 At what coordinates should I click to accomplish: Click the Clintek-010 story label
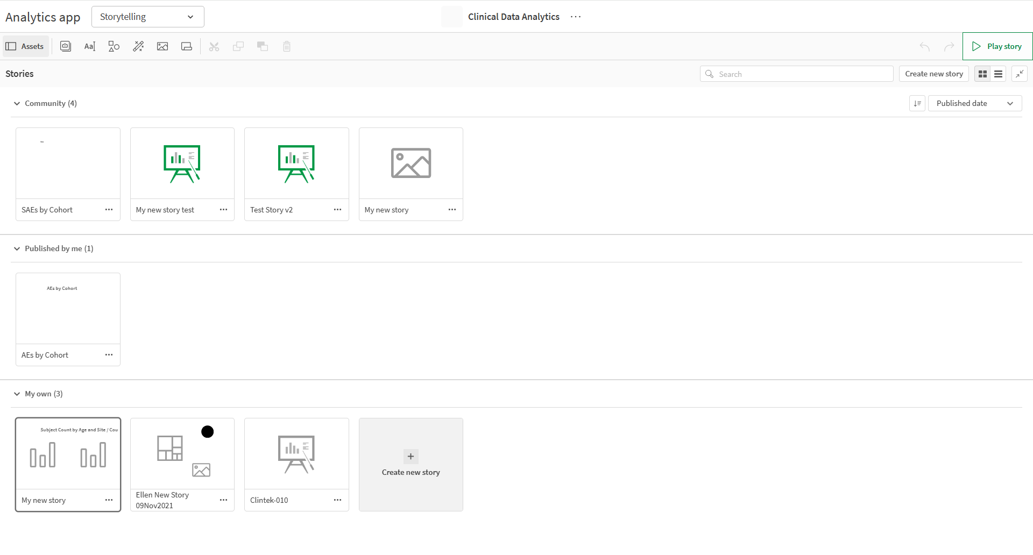click(x=269, y=500)
